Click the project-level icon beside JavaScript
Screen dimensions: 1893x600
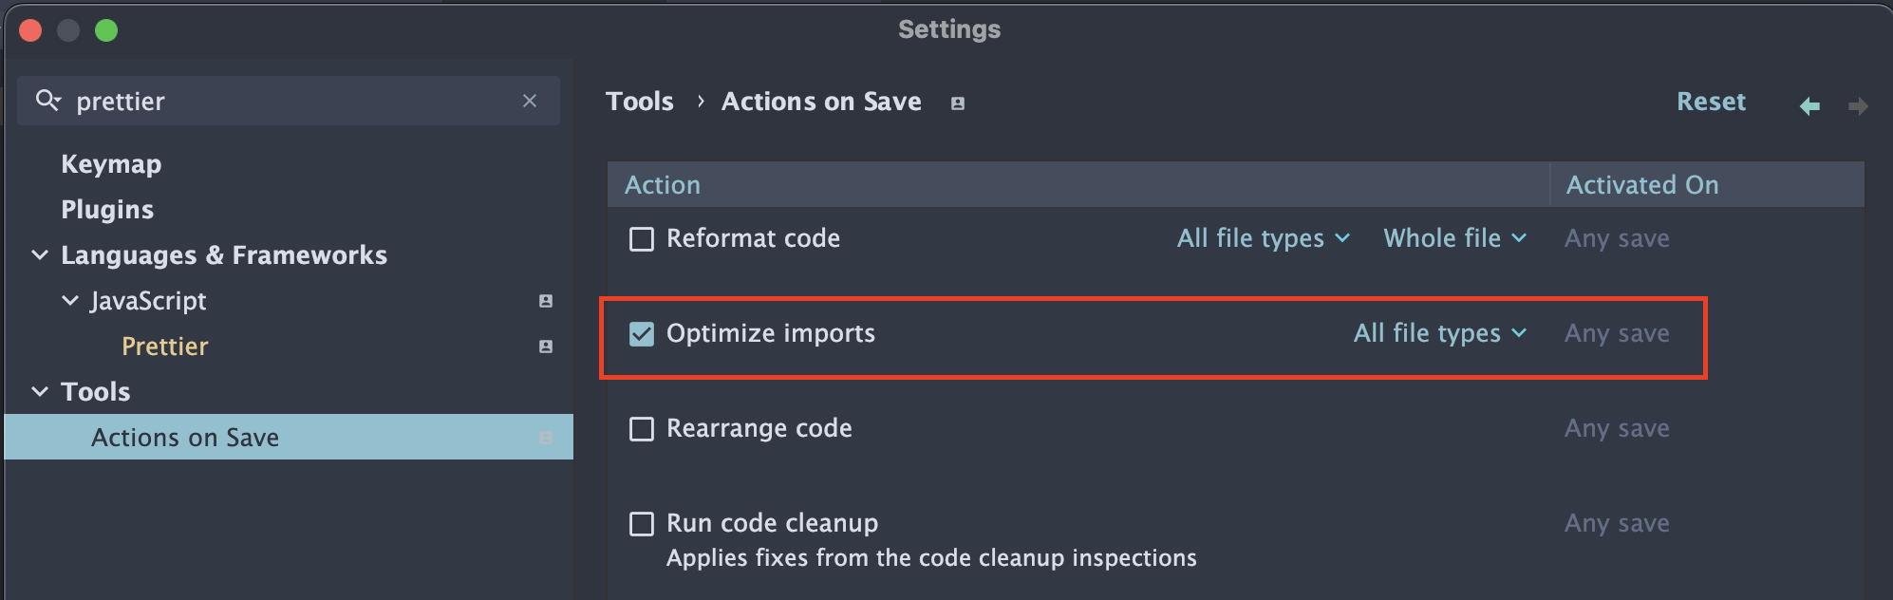click(x=546, y=301)
